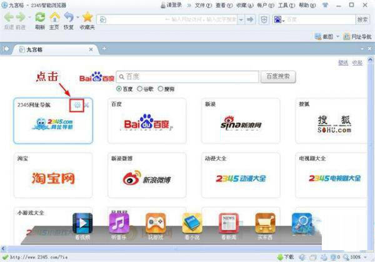Image resolution: width=375 pixels, height=262 pixels.
Task: Open the Favorites (收藏夹) star icon
Action: 87,18
